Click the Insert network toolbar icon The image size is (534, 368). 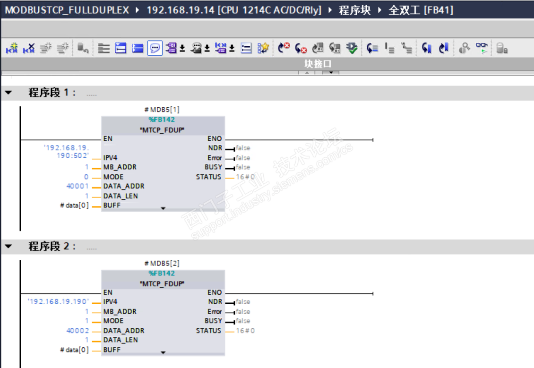click(x=12, y=48)
